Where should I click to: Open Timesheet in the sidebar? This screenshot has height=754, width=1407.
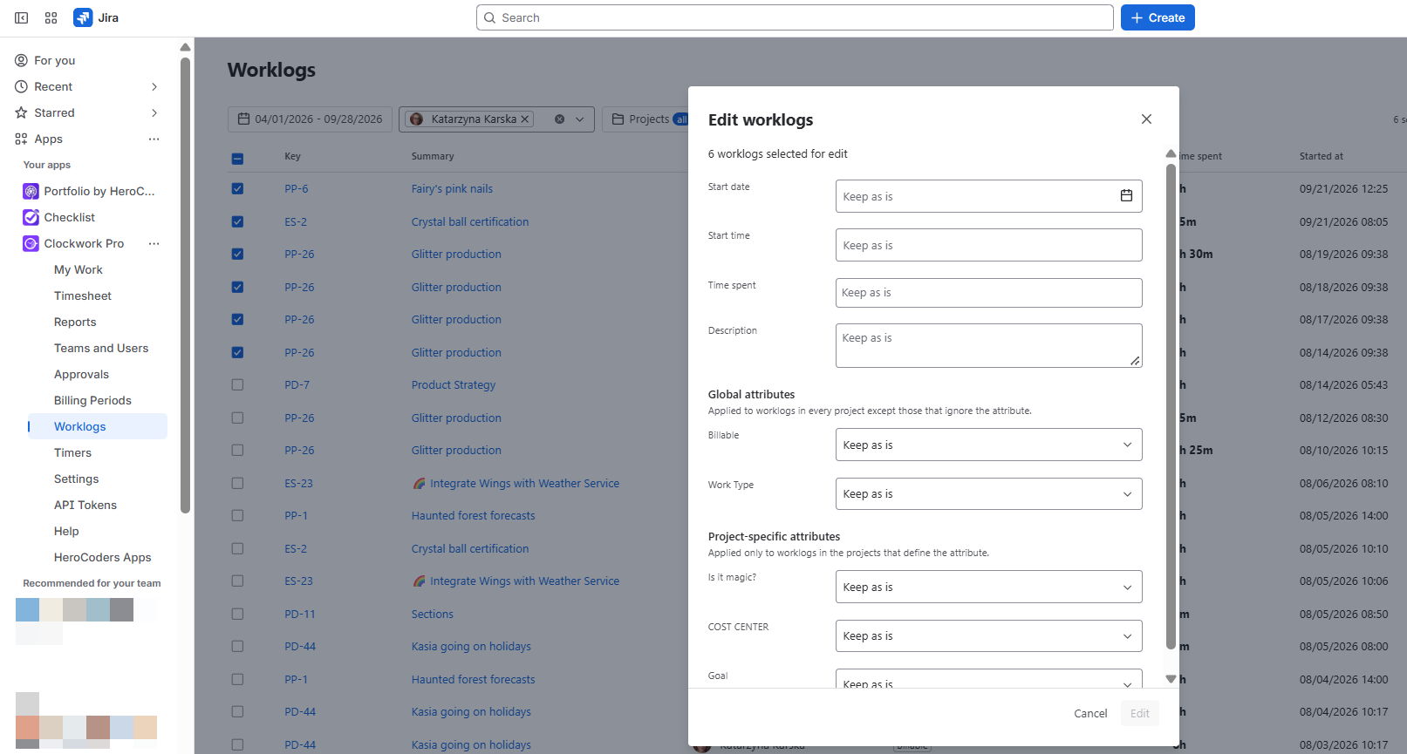point(83,295)
